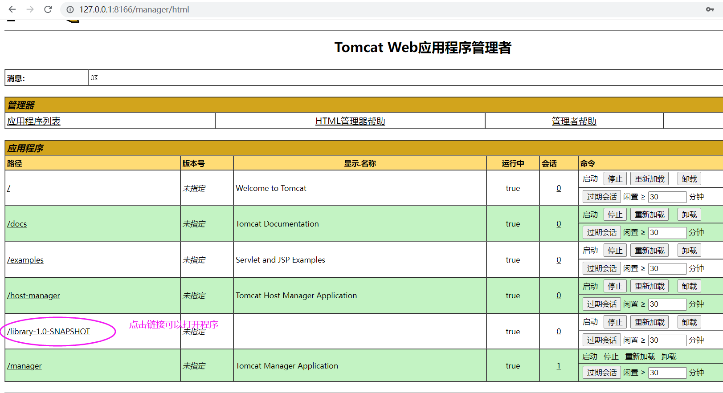Open session count 0 for root application
723x393 pixels.
pos(559,188)
